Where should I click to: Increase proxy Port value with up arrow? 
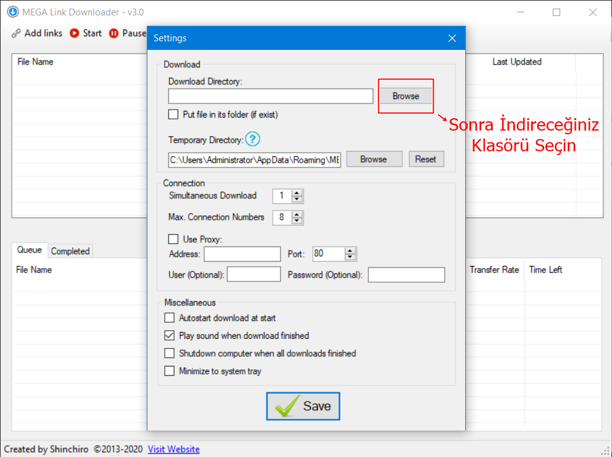(350, 251)
